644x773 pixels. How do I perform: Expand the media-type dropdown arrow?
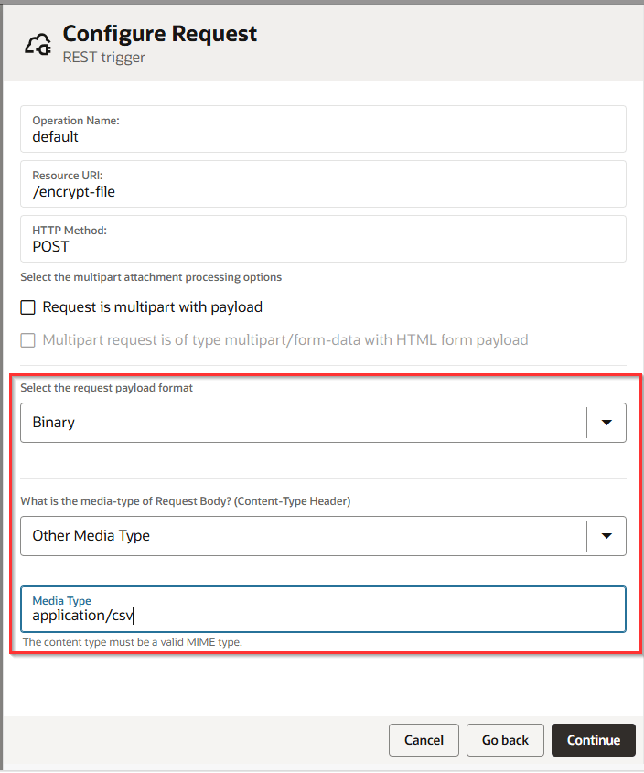[606, 536]
